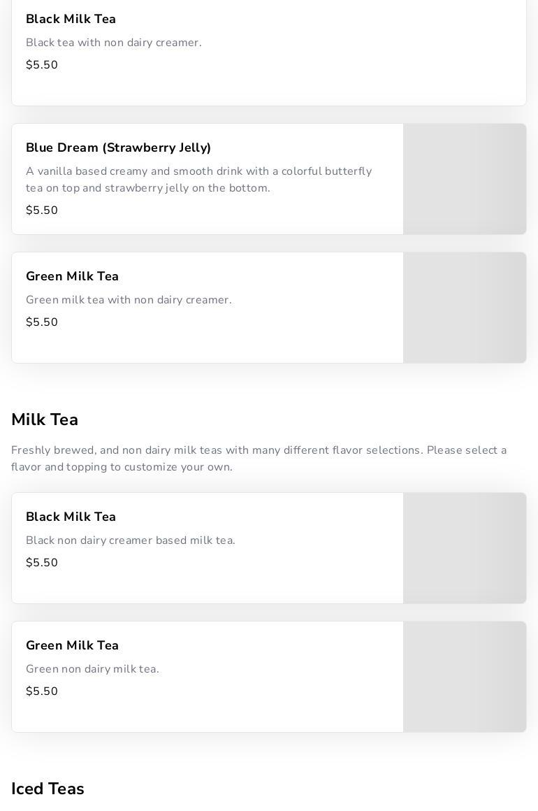Open thumbnail of Green Milk Tea above Milk Tea heading

[x=465, y=308]
